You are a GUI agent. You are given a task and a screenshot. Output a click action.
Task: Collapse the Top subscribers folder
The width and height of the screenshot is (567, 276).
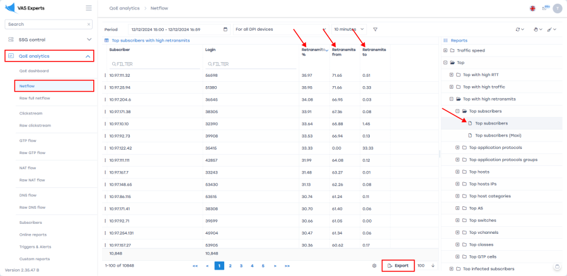(457, 111)
